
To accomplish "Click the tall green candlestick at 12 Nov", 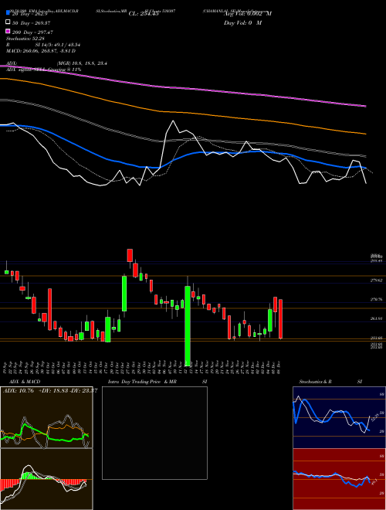I will pos(188,325).
